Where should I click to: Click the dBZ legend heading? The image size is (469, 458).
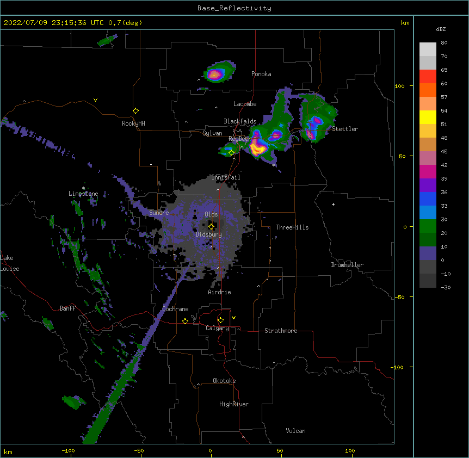click(x=441, y=29)
